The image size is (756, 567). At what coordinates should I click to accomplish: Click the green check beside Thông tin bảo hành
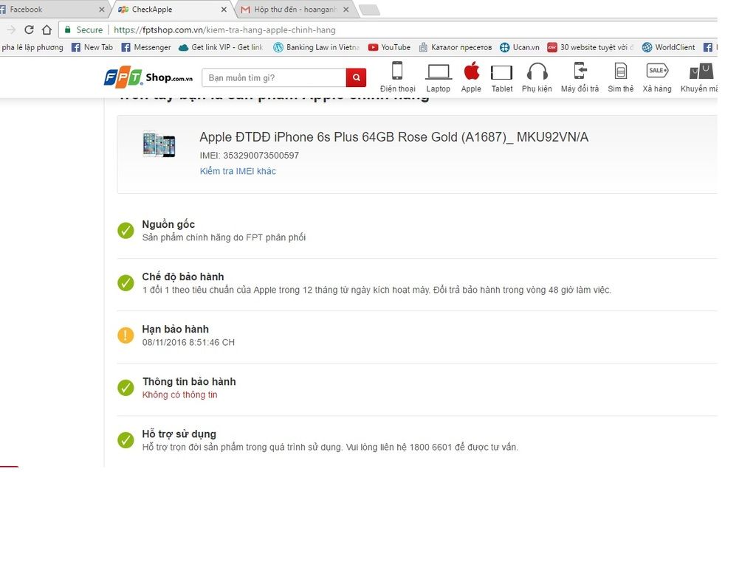click(126, 388)
